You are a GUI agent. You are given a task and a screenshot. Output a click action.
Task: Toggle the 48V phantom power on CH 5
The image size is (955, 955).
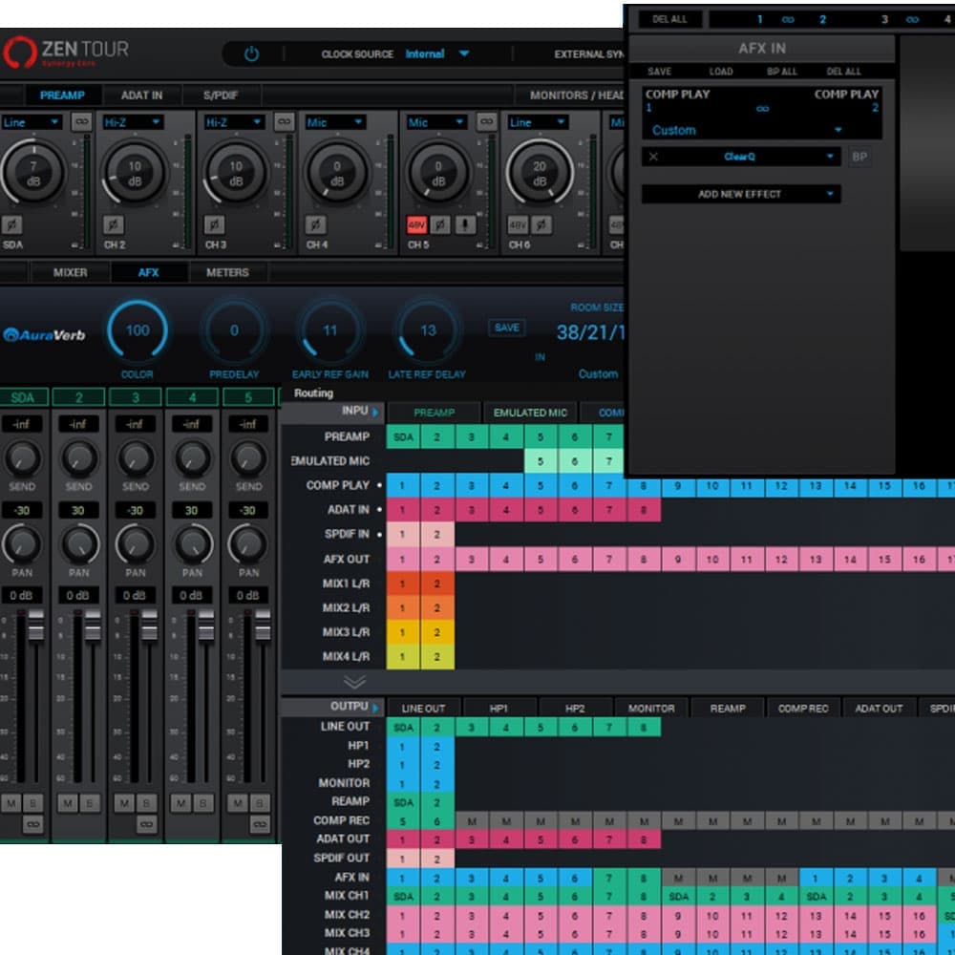point(416,224)
